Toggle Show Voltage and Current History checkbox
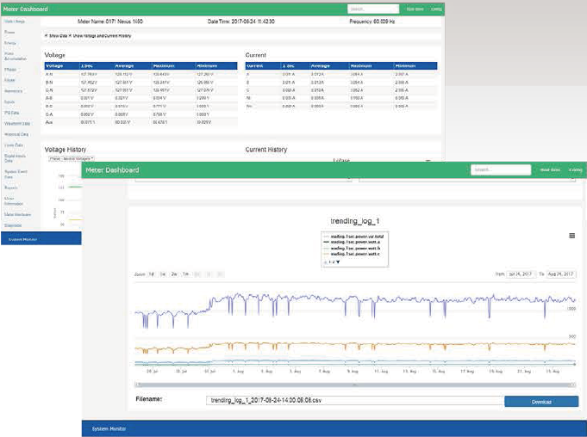This screenshot has width=587, height=437. [70, 36]
